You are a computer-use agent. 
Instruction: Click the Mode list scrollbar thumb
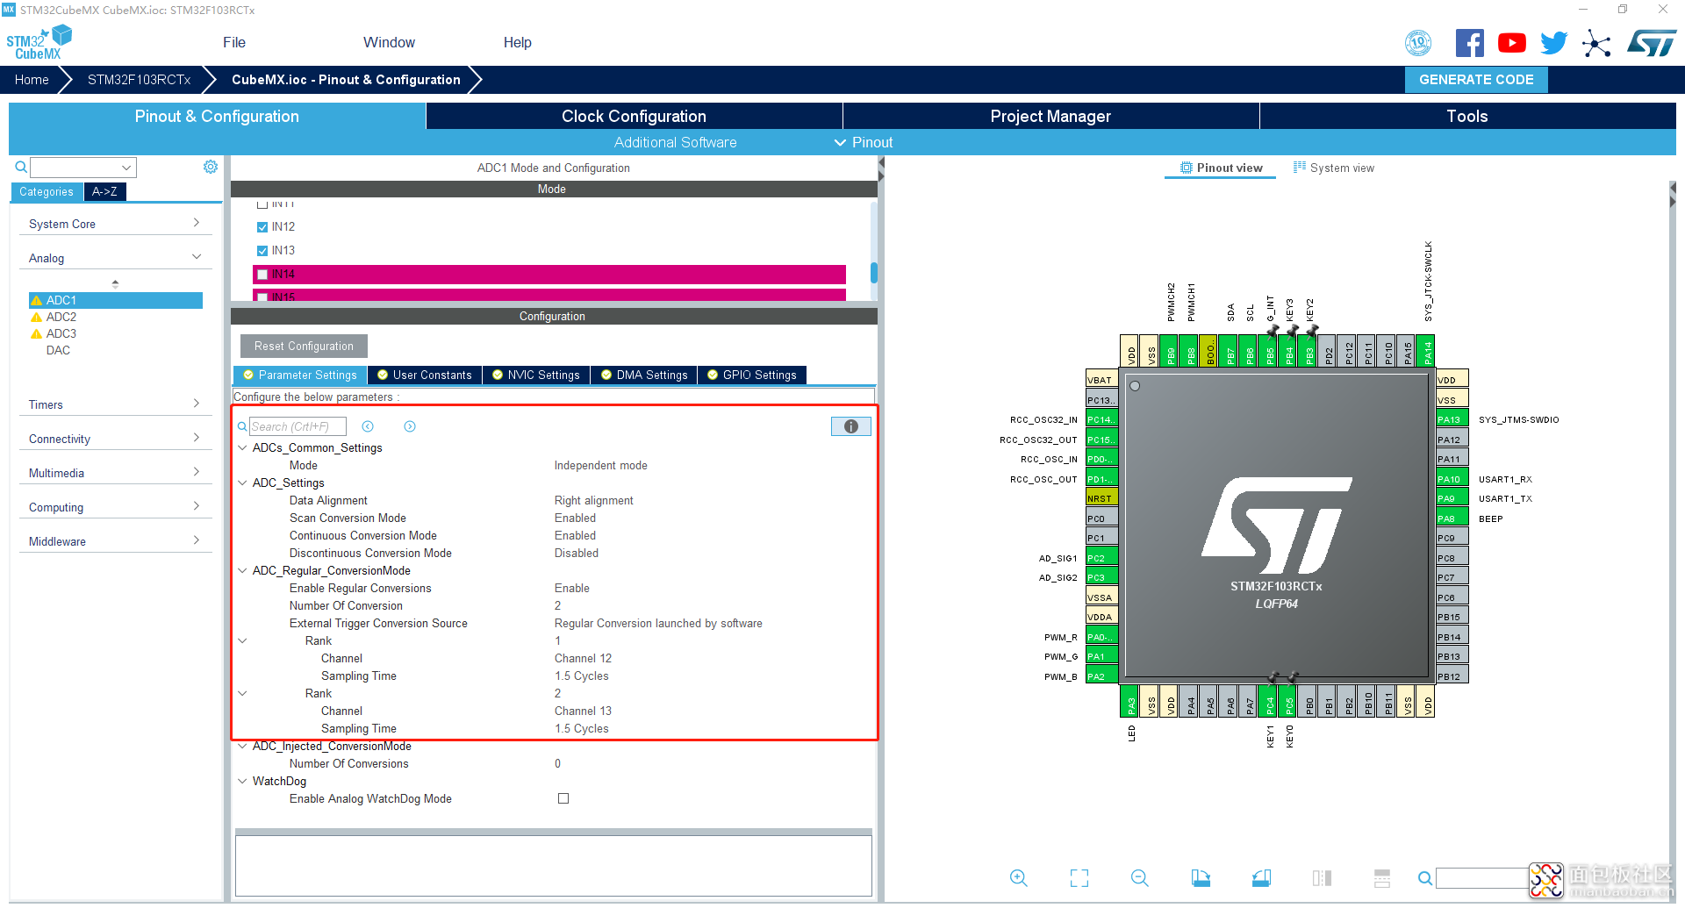(874, 273)
